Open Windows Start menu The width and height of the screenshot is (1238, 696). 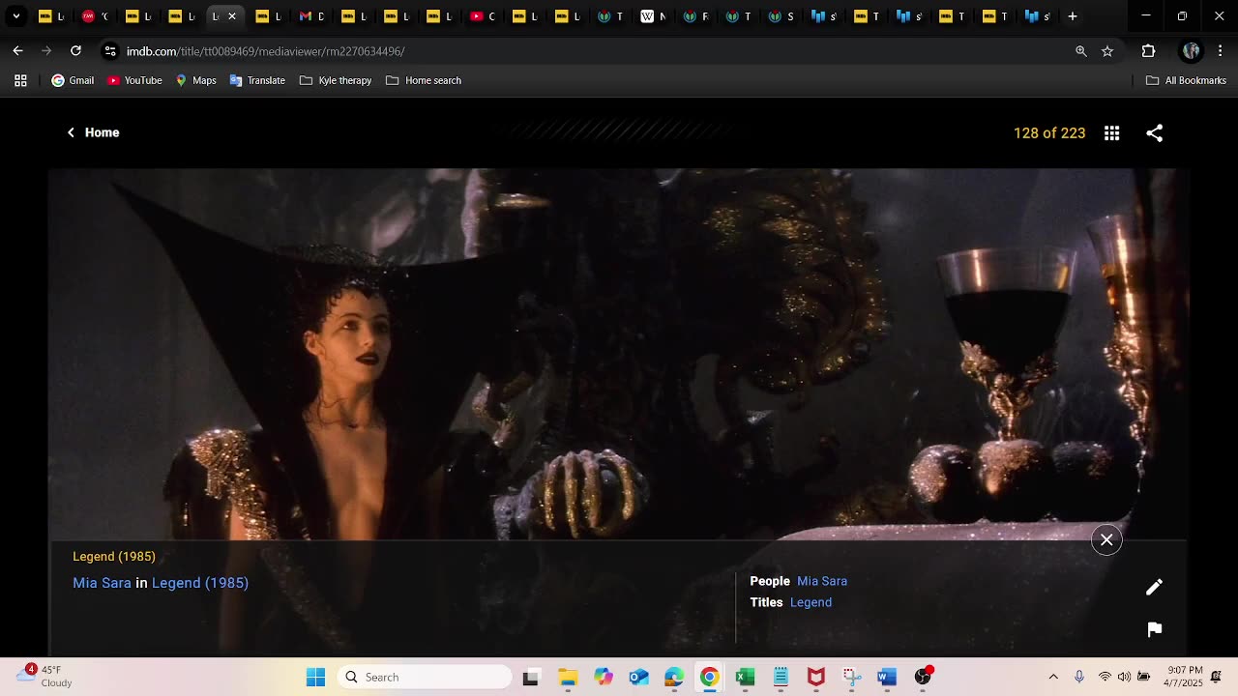point(315,677)
